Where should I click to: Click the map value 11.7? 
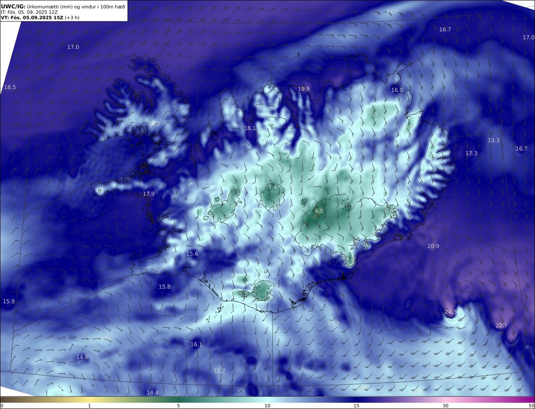tap(219, 371)
